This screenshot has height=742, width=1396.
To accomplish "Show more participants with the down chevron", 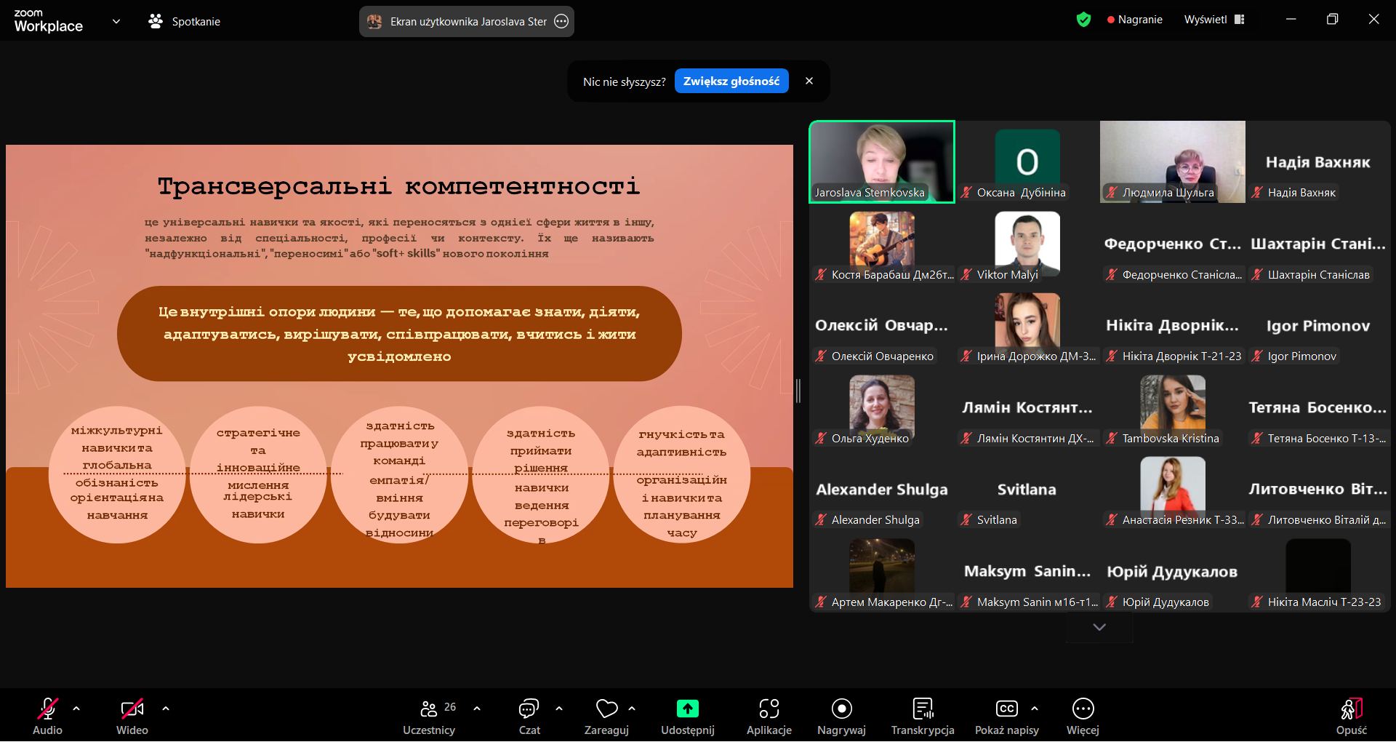I will 1099,627.
